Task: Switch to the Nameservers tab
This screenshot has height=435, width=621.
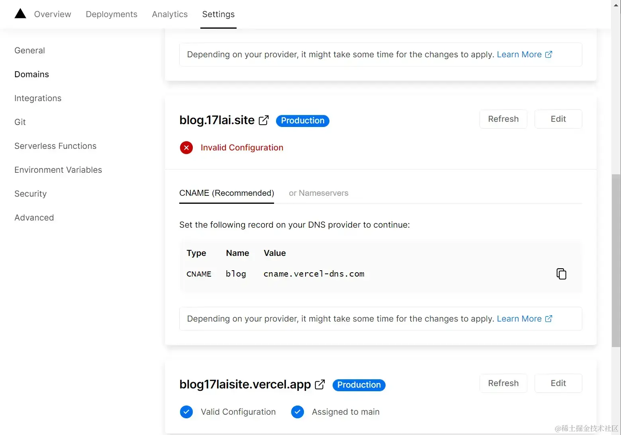Action: (319, 193)
